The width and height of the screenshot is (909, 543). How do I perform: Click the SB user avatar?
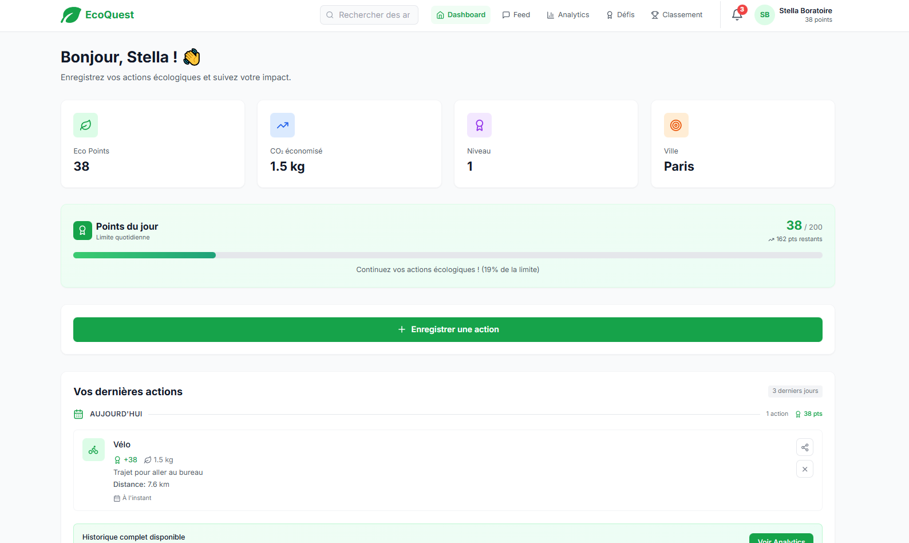[764, 15]
